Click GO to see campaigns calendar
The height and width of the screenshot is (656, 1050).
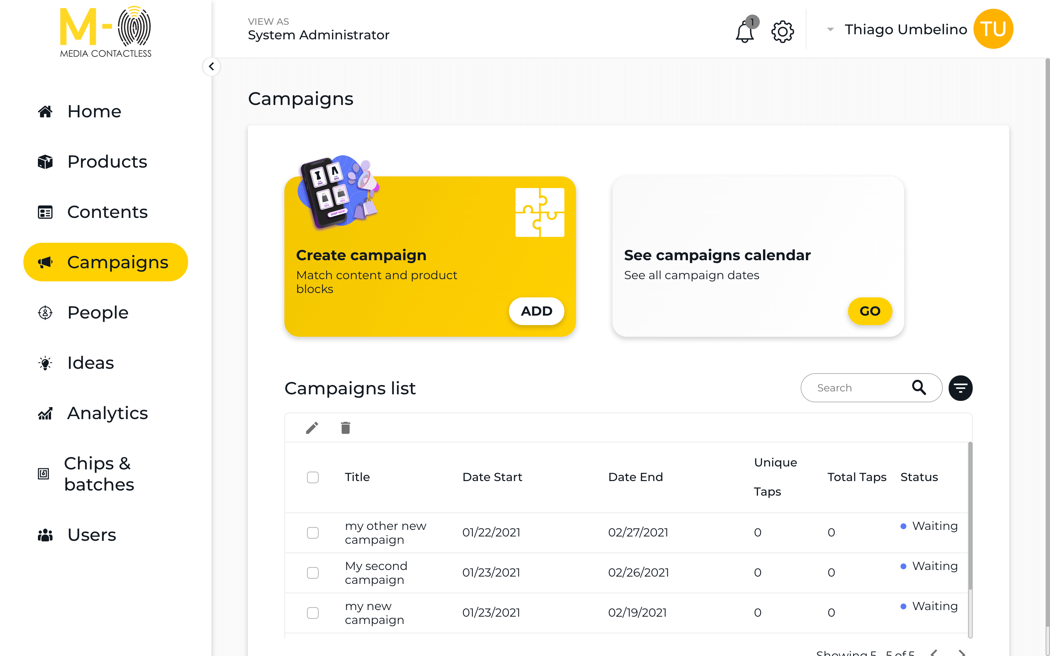pyautogui.click(x=870, y=311)
